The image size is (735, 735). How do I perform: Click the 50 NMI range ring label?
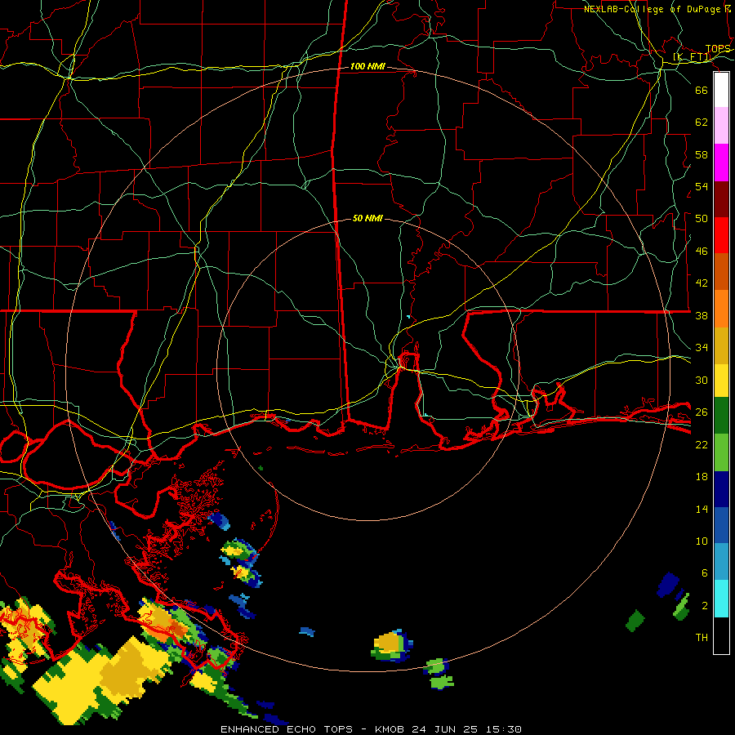click(367, 218)
